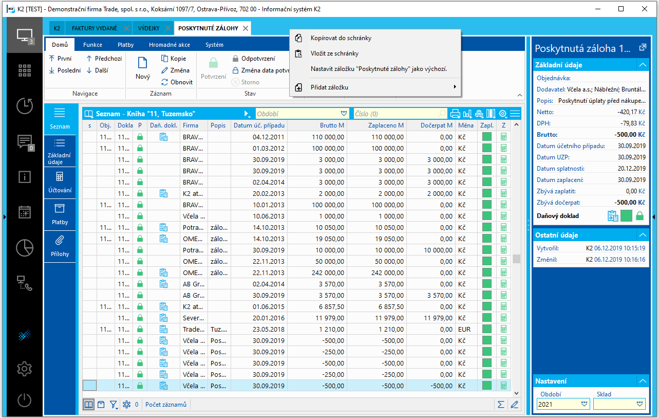Click the green swatch in the Daňový doklad row

(626, 216)
